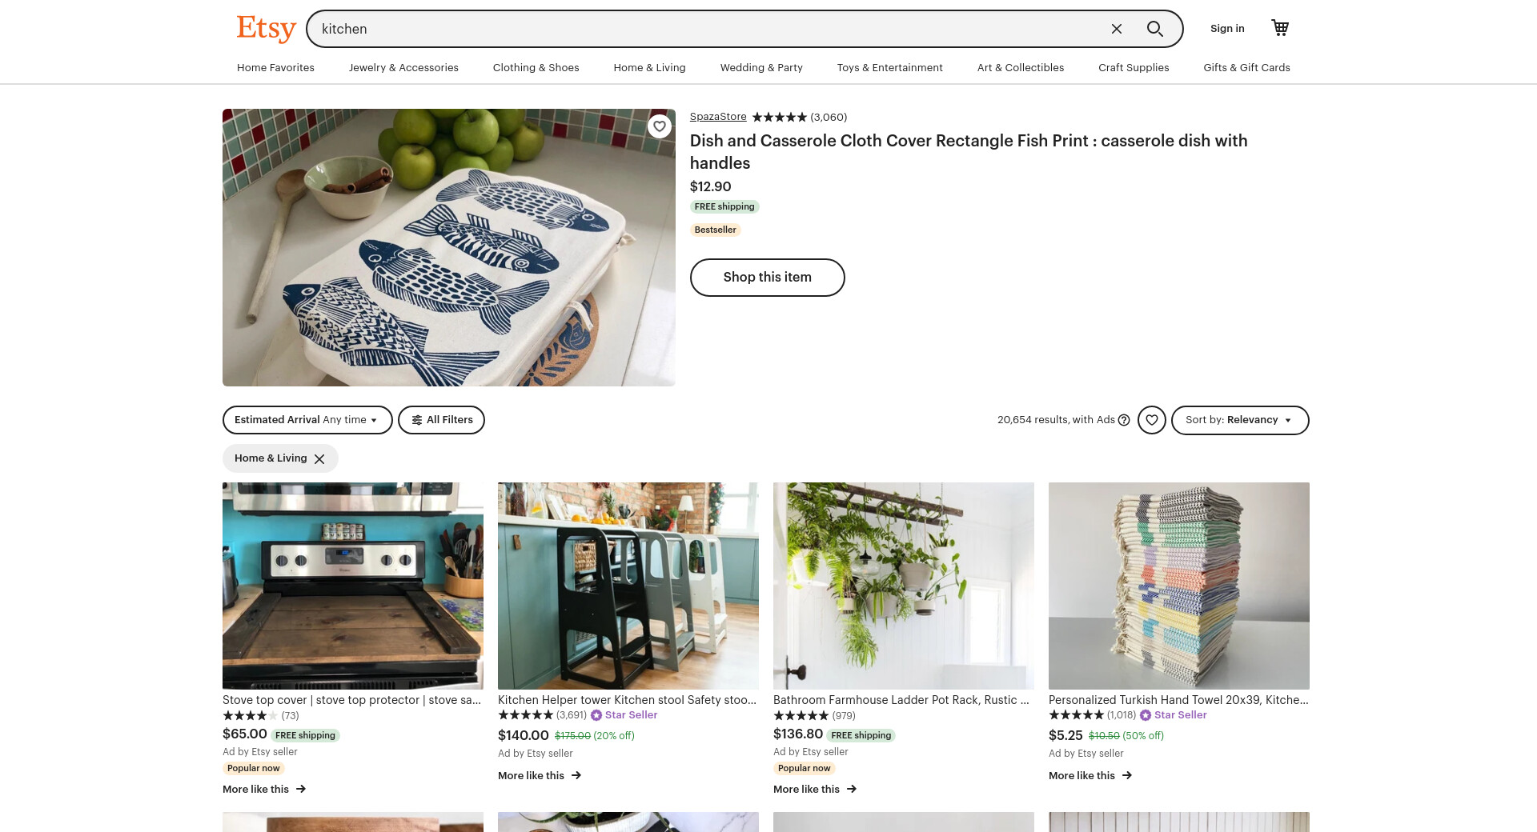Expand the Sort by Relevancy dropdown
This screenshot has height=832, width=1537.
coord(1240,420)
